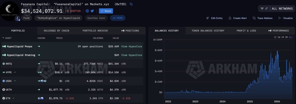Screen dimensions: 296x104
Task: Select the BALANCES HISTORY tab
Action: click(167, 31)
